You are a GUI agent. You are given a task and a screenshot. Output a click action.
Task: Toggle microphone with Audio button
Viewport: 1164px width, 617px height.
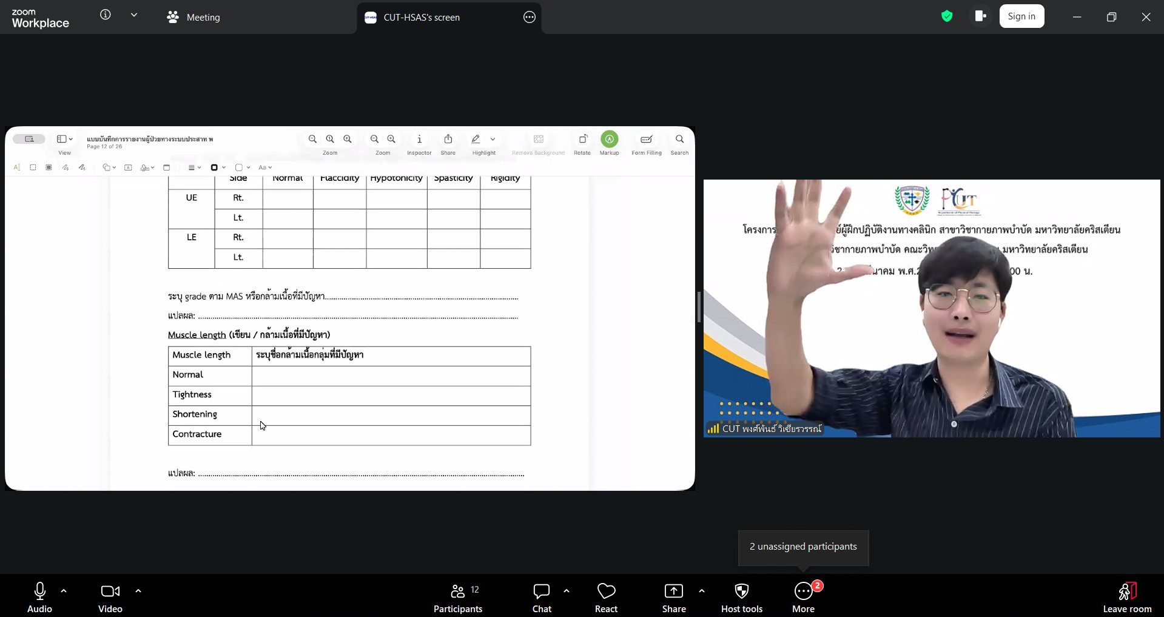click(x=40, y=598)
